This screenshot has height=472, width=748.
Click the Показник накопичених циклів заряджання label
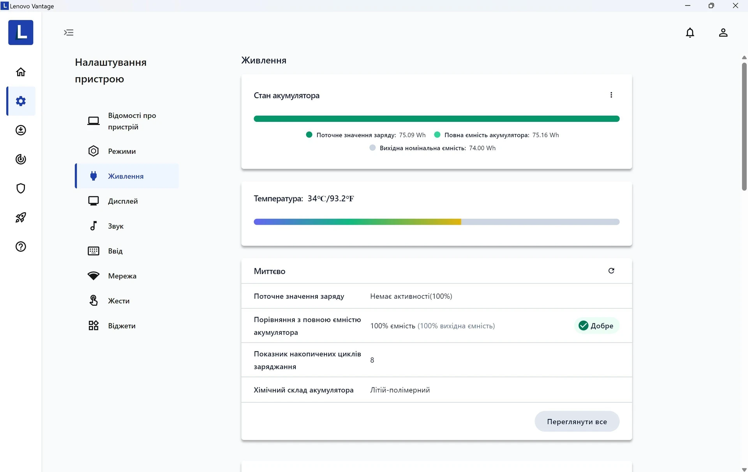pyautogui.click(x=307, y=360)
